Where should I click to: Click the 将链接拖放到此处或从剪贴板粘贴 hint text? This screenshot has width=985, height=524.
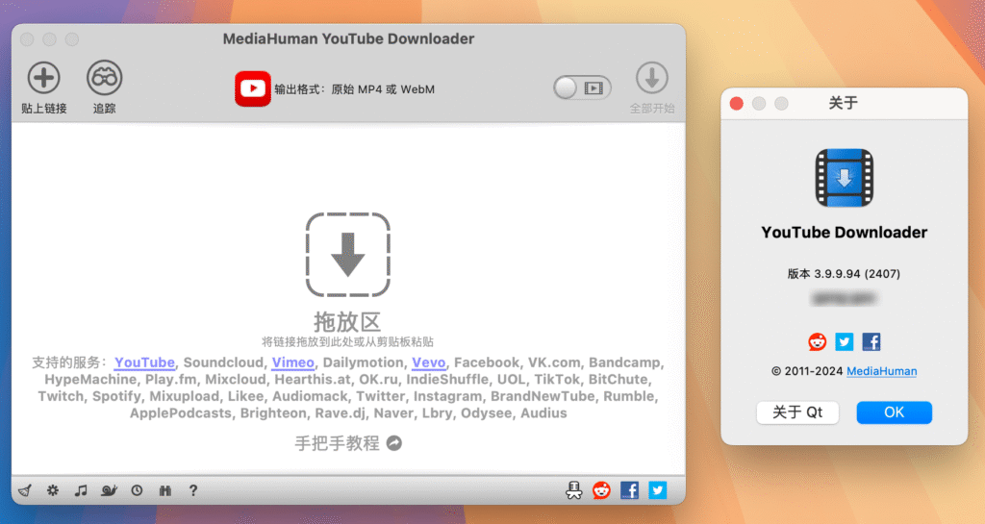(347, 342)
